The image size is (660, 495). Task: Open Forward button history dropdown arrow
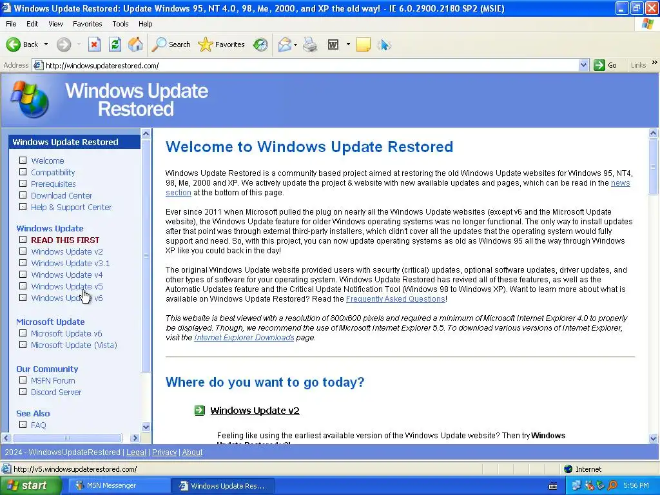click(79, 44)
